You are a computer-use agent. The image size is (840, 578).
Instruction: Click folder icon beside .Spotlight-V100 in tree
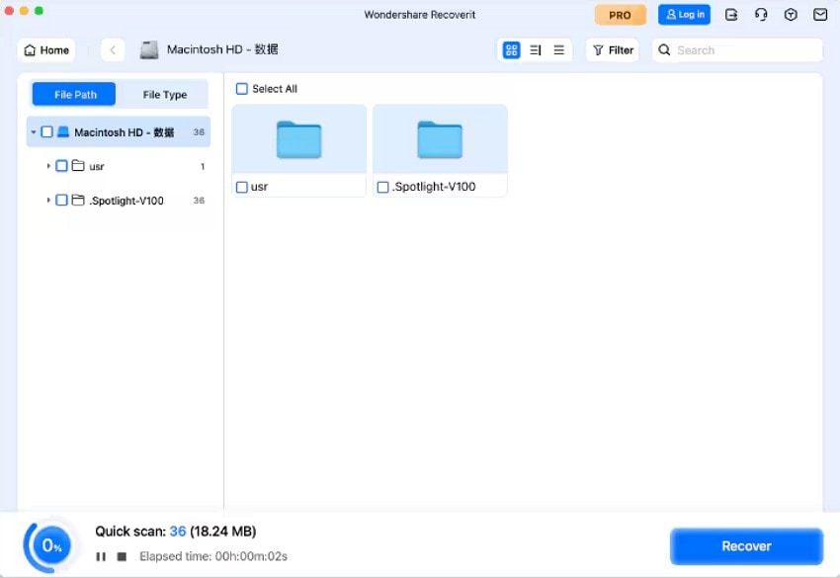pyautogui.click(x=78, y=200)
